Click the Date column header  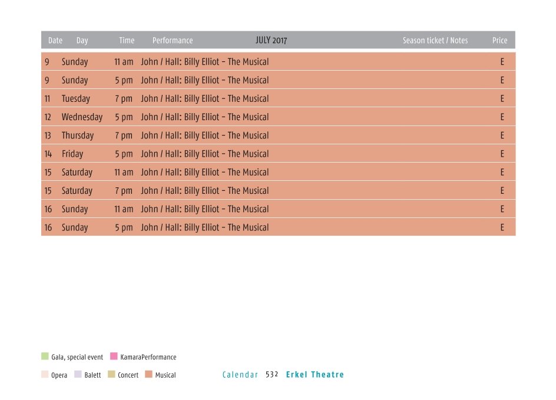pos(55,41)
